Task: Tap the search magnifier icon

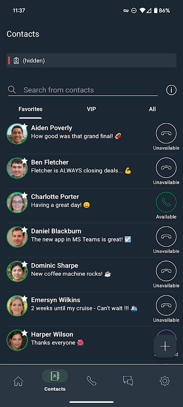Action: 12,90
